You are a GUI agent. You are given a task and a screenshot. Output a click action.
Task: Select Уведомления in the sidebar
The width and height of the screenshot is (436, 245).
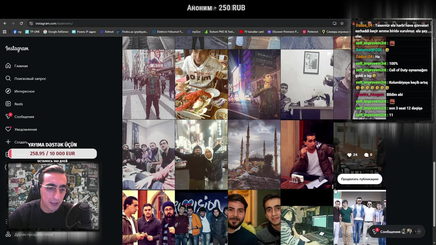(26, 129)
